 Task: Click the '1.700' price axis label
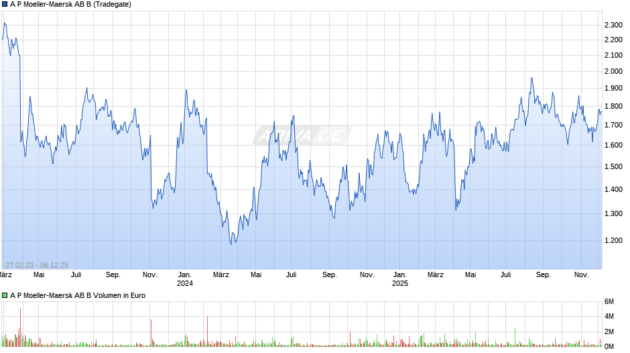click(613, 125)
